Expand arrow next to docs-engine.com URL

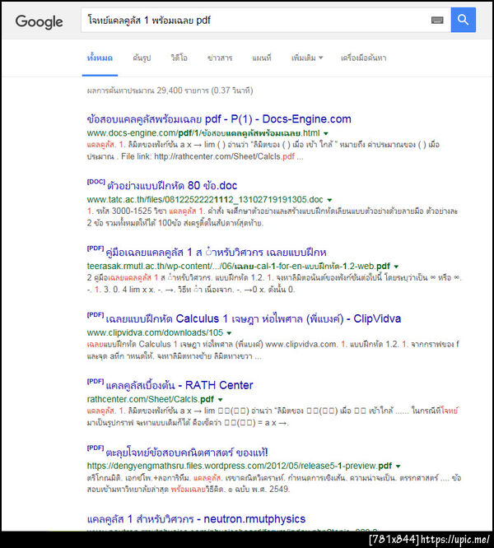point(326,133)
